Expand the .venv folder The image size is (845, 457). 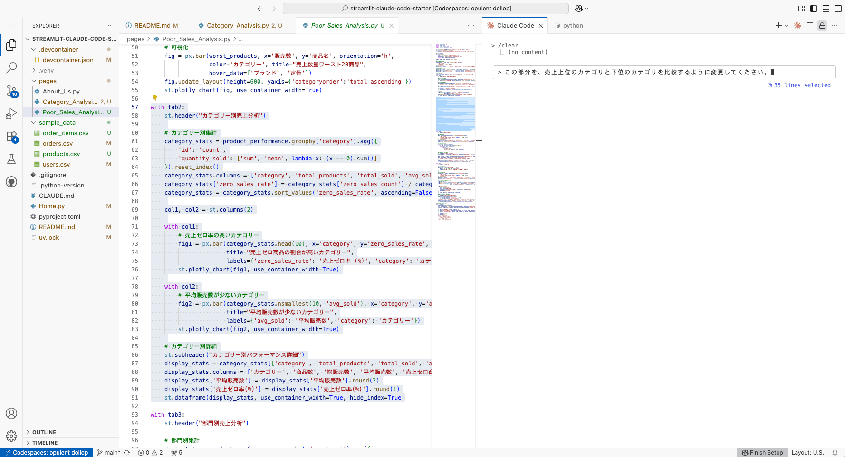(46, 71)
